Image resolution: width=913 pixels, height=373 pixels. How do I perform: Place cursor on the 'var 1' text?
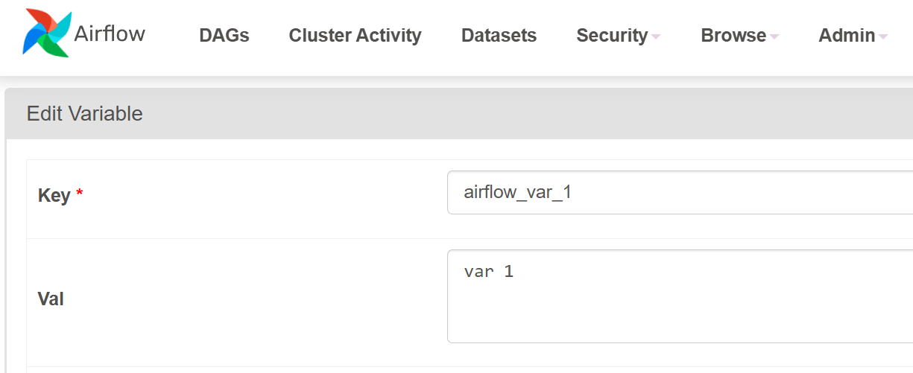pos(488,272)
